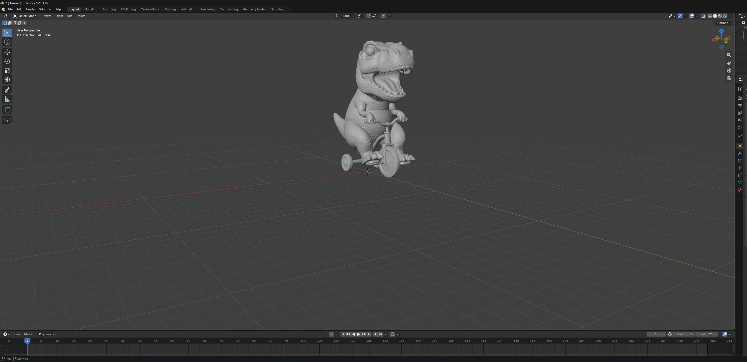Click the zoom magnifier viewport icon

point(729,55)
